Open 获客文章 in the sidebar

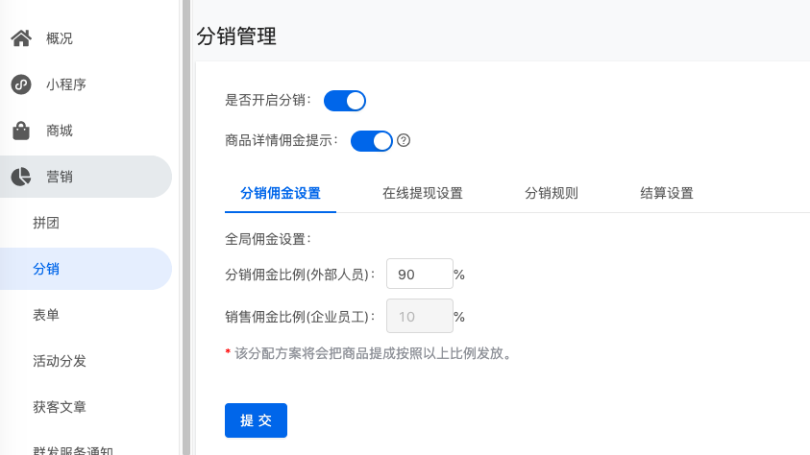pyautogui.click(x=86, y=407)
